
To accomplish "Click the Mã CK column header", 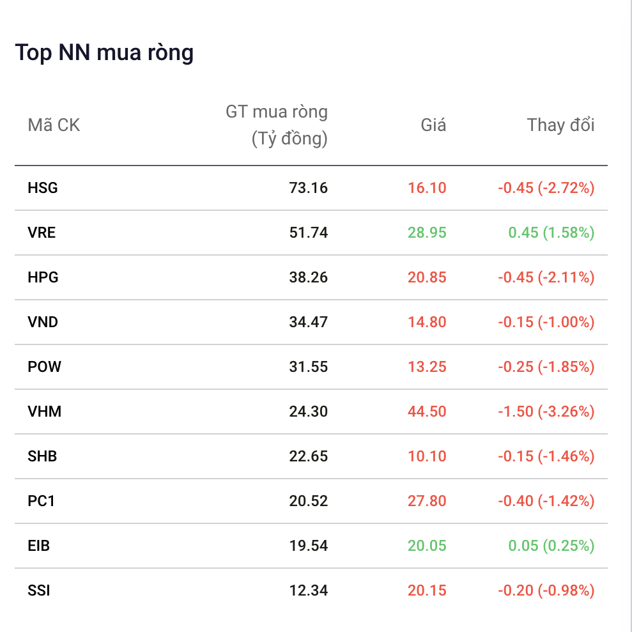I will click(54, 125).
